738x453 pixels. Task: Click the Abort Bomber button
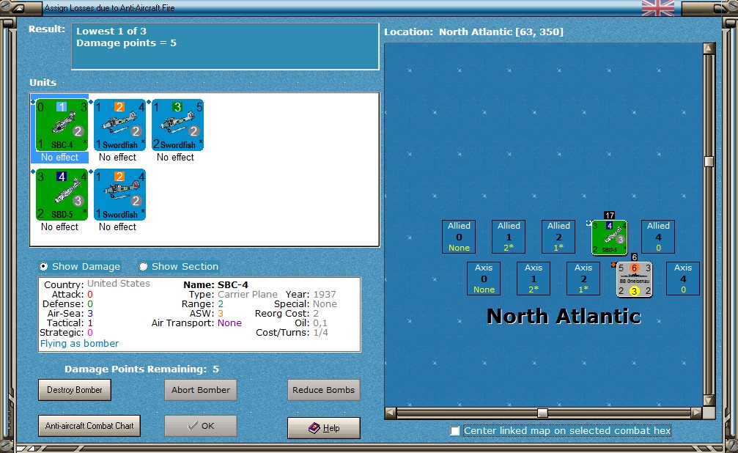pyautogui.click(x=201, y=390)
